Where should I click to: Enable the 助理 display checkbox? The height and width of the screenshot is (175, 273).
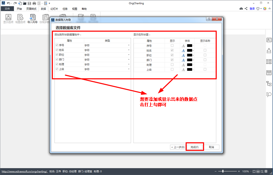[172, 64]
